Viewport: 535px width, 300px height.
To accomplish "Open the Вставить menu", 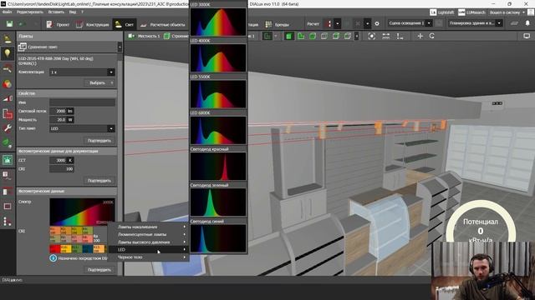I will coord(56,12).
